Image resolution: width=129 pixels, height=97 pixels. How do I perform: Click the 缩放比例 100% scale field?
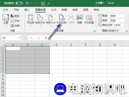coord(119,25)
